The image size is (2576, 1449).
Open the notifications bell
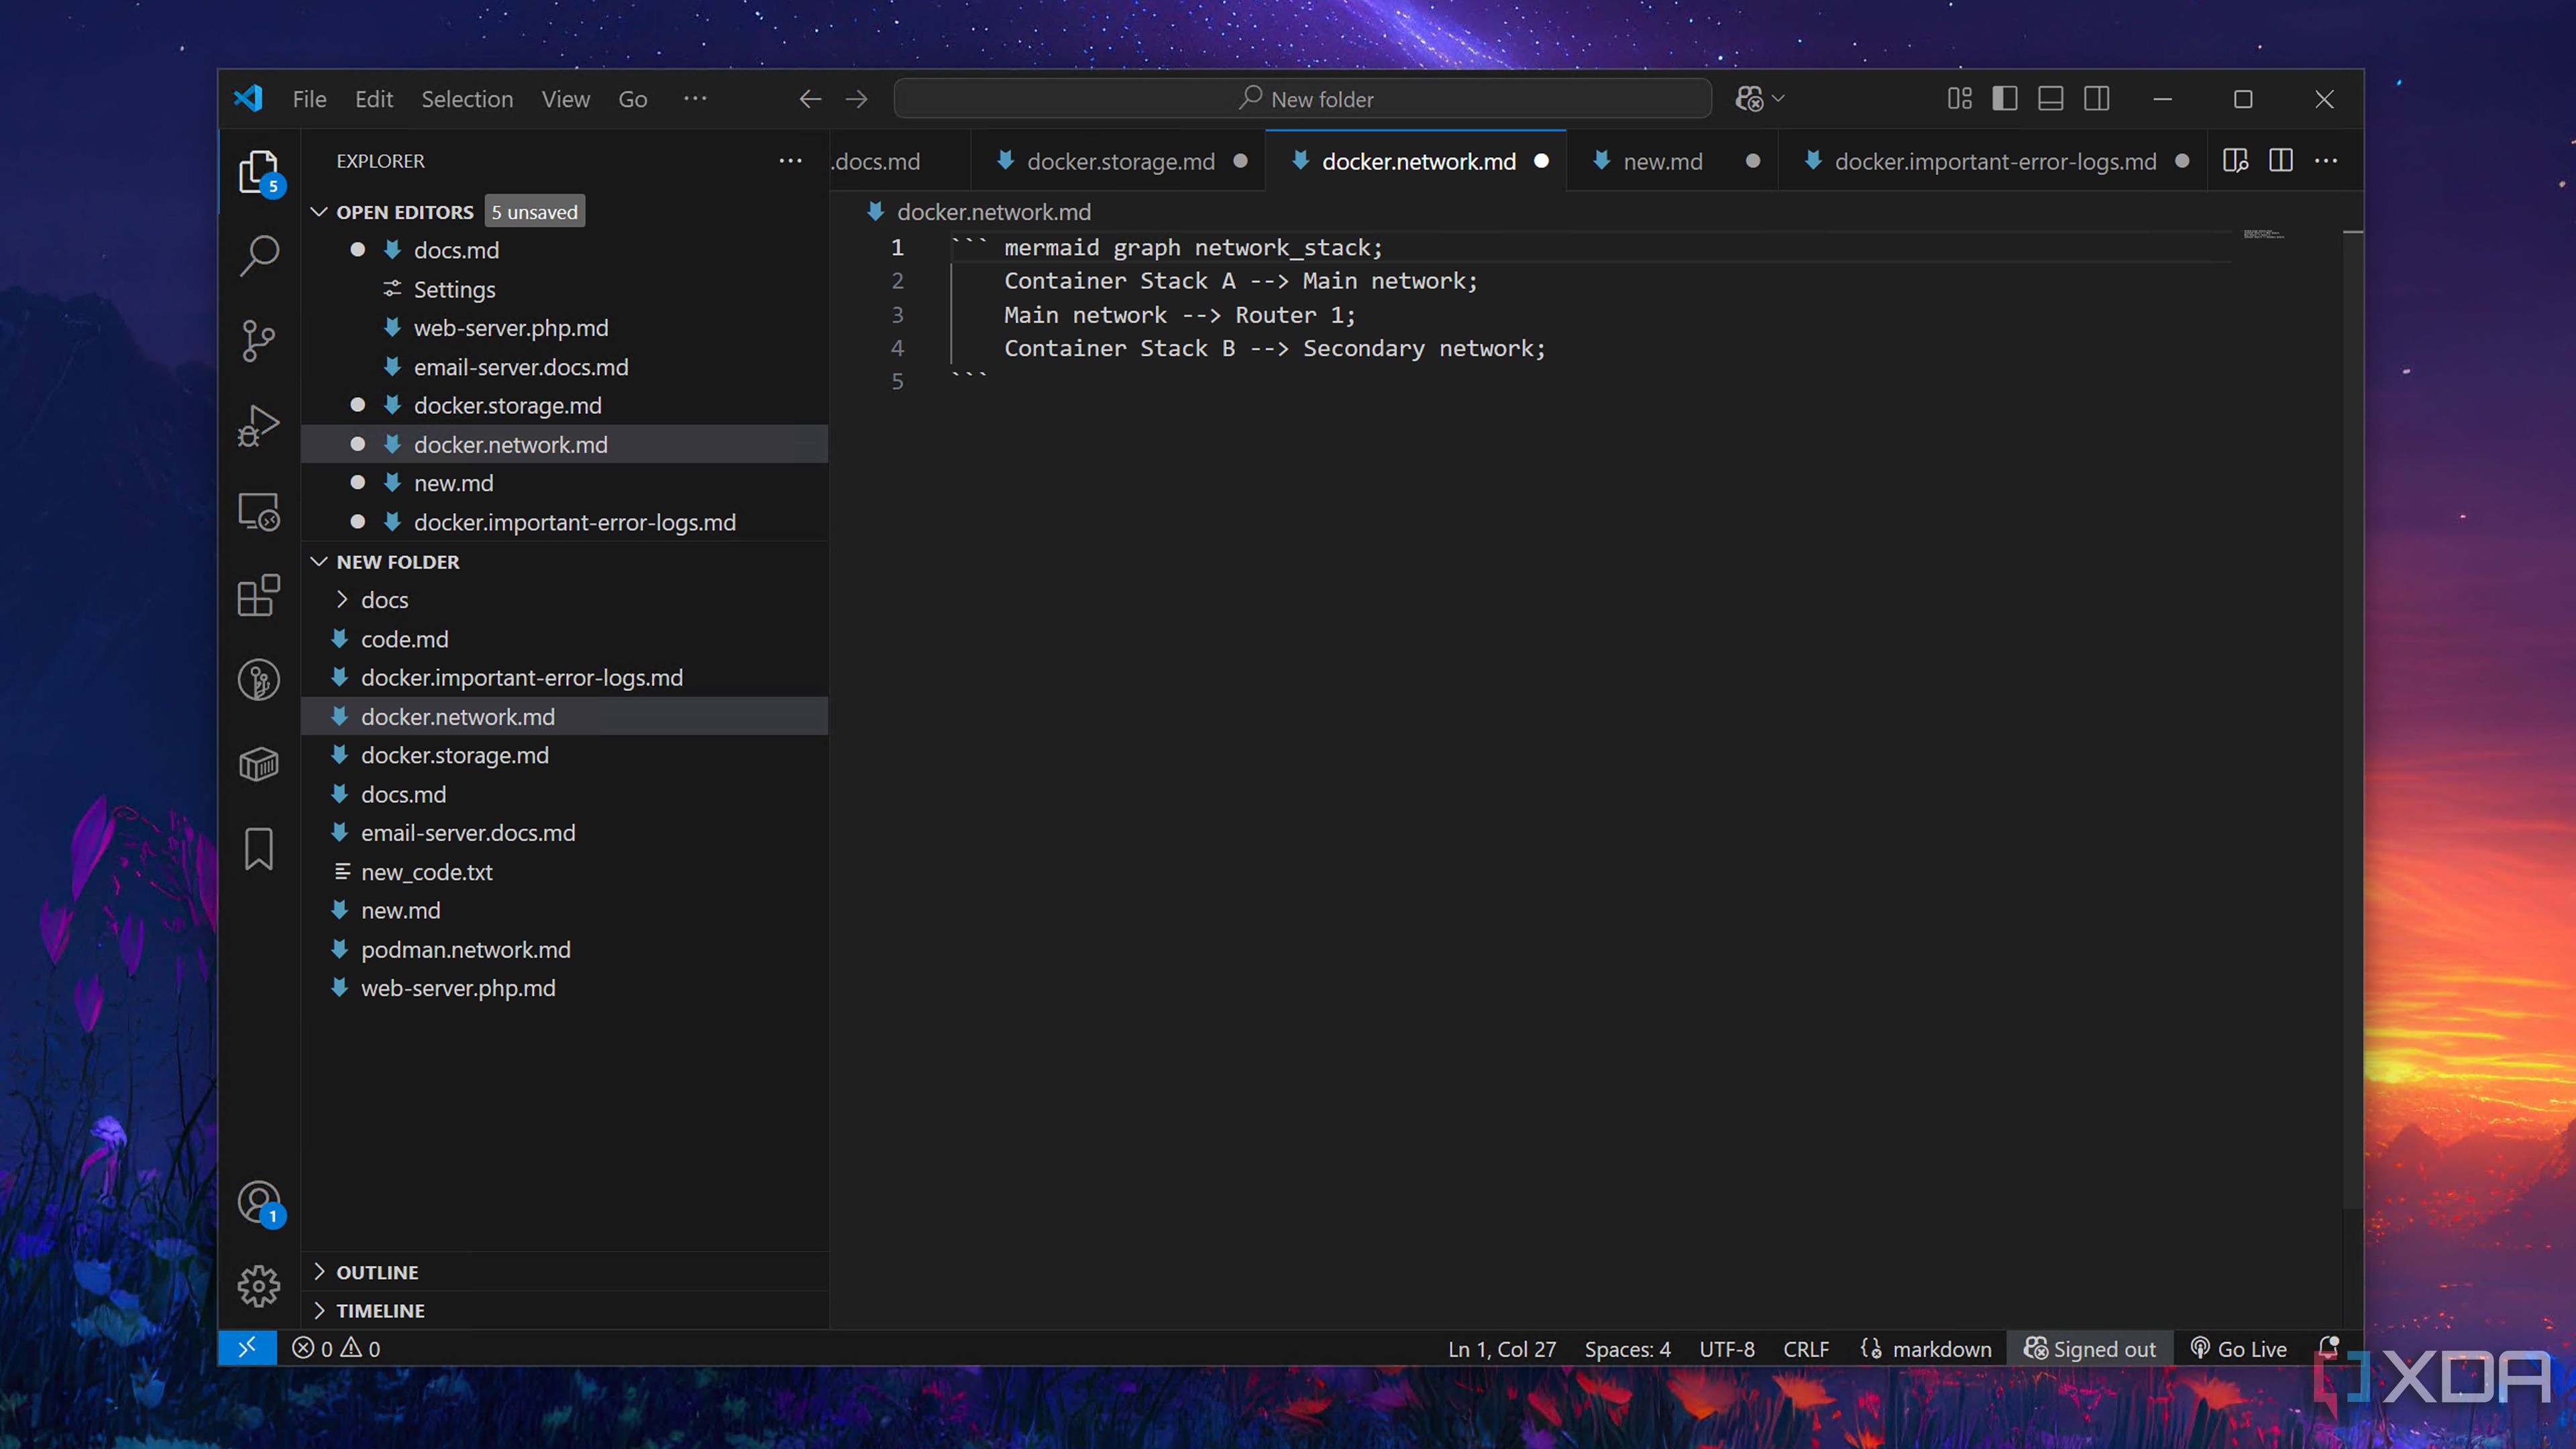[x=2329, y=1348]
